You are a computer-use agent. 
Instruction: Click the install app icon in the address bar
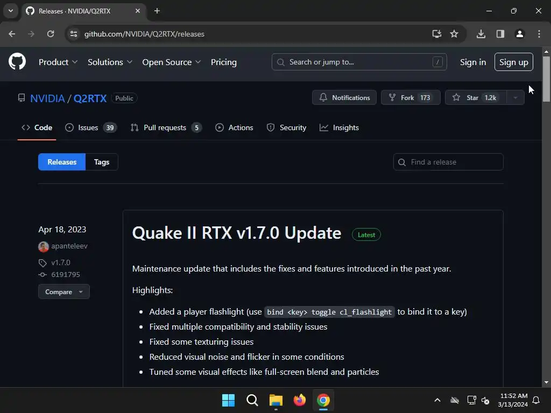tap(436, 34)
